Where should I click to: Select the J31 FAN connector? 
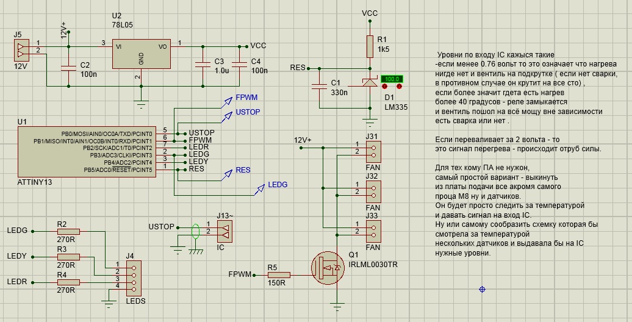pyautogui.click(x=372, y=149)
